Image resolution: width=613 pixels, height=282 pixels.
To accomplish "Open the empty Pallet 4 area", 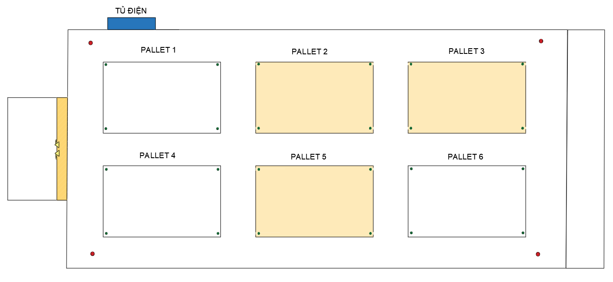I will coord(162,201).
